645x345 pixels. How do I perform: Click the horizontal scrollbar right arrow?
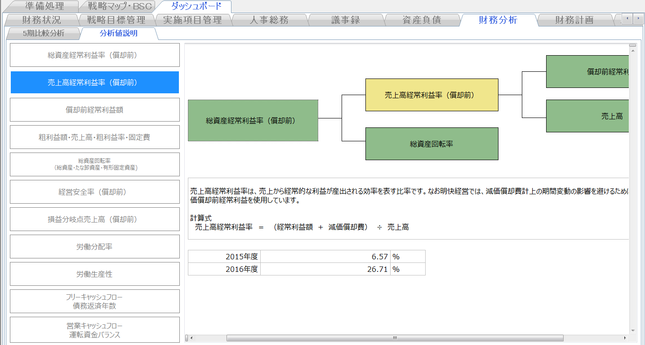[624, 338]
